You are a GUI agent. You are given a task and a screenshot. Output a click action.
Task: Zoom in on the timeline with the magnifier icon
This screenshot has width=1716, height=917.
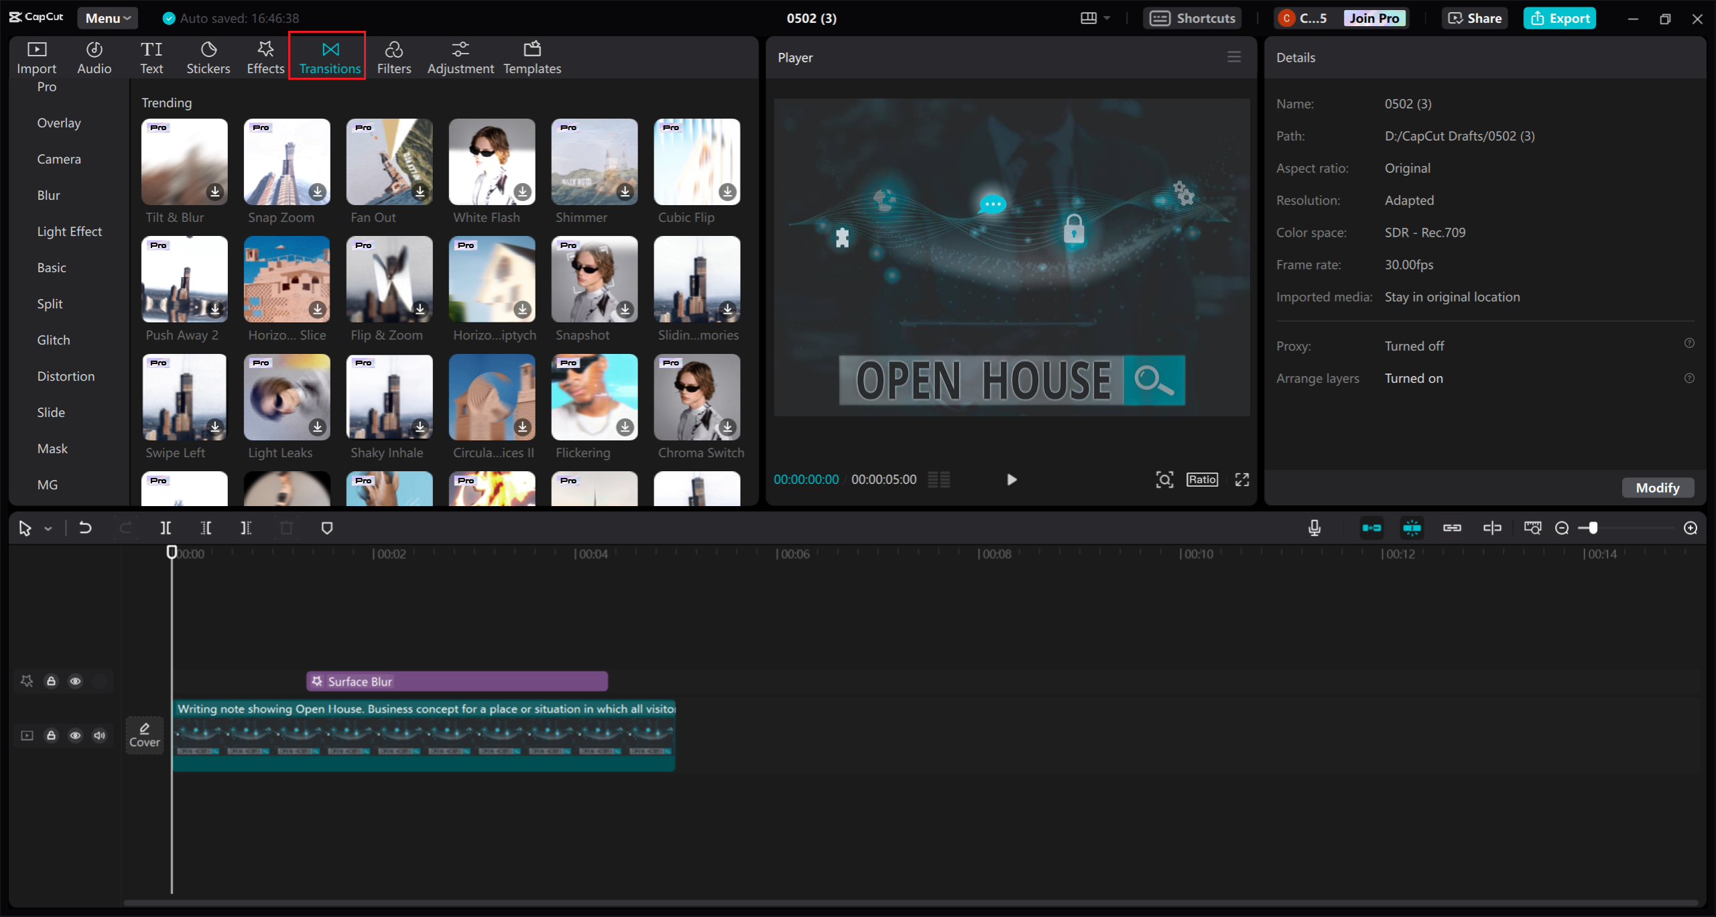[1691, 528]
